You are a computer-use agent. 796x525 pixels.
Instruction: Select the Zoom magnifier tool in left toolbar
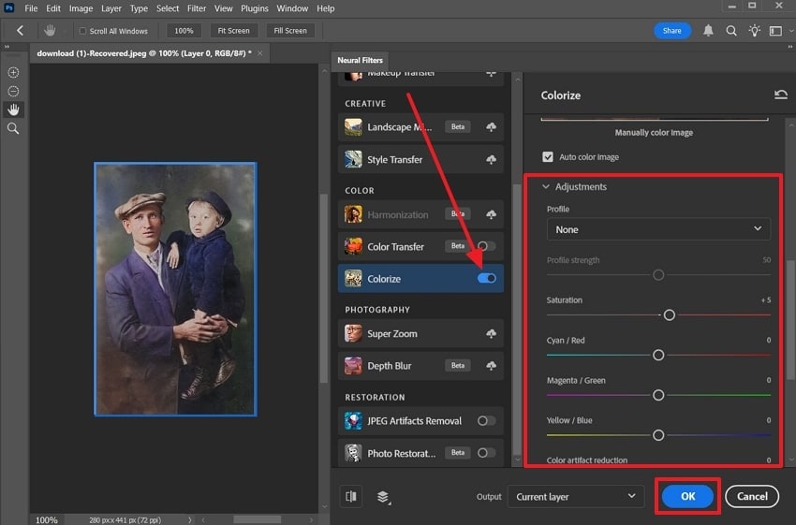tap(13, 128)
